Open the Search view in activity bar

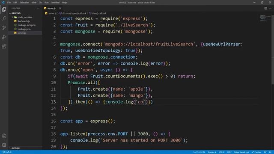tap(4, 18)
